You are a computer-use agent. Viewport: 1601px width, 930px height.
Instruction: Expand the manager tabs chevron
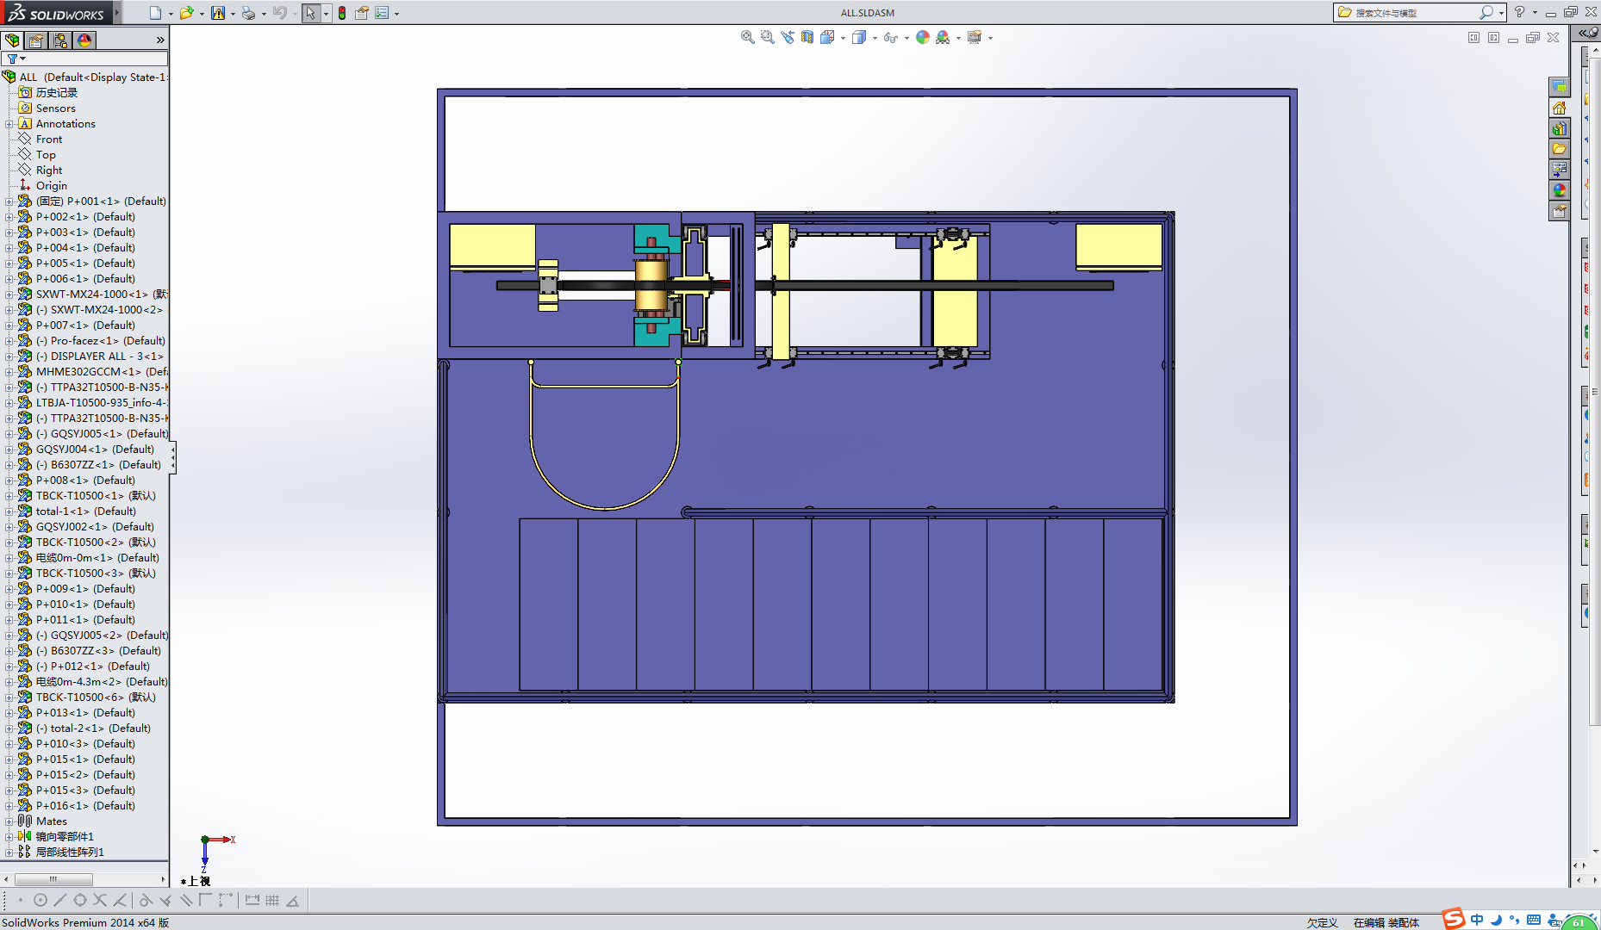[x=160, y=40]
